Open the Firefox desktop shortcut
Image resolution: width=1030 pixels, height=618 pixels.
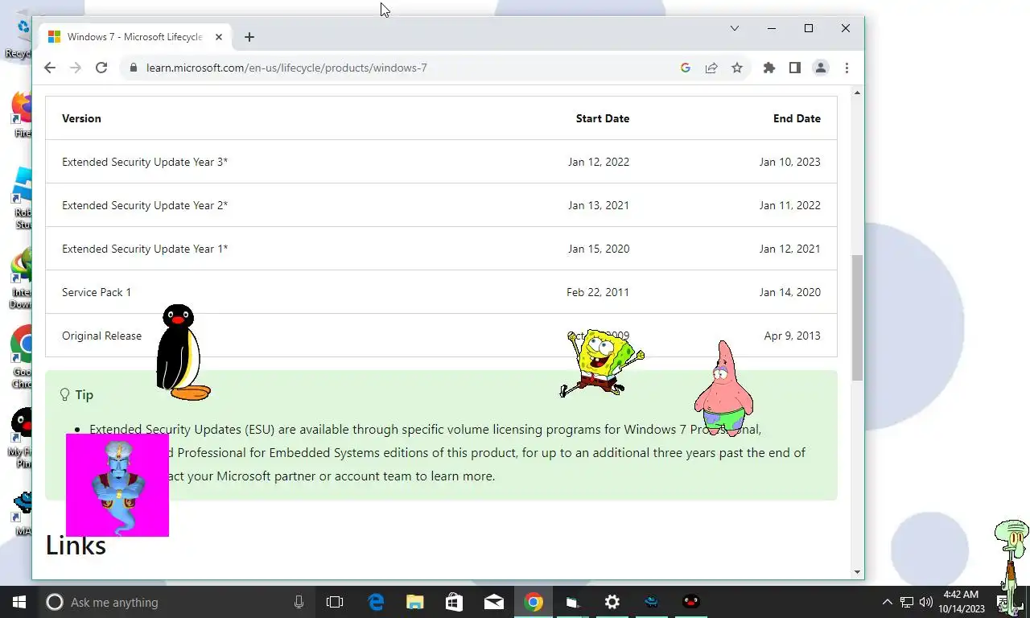(23, 114)
